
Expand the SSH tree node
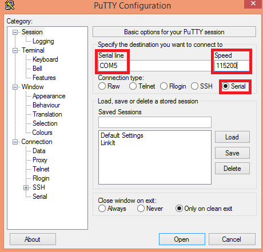(26, 188)
